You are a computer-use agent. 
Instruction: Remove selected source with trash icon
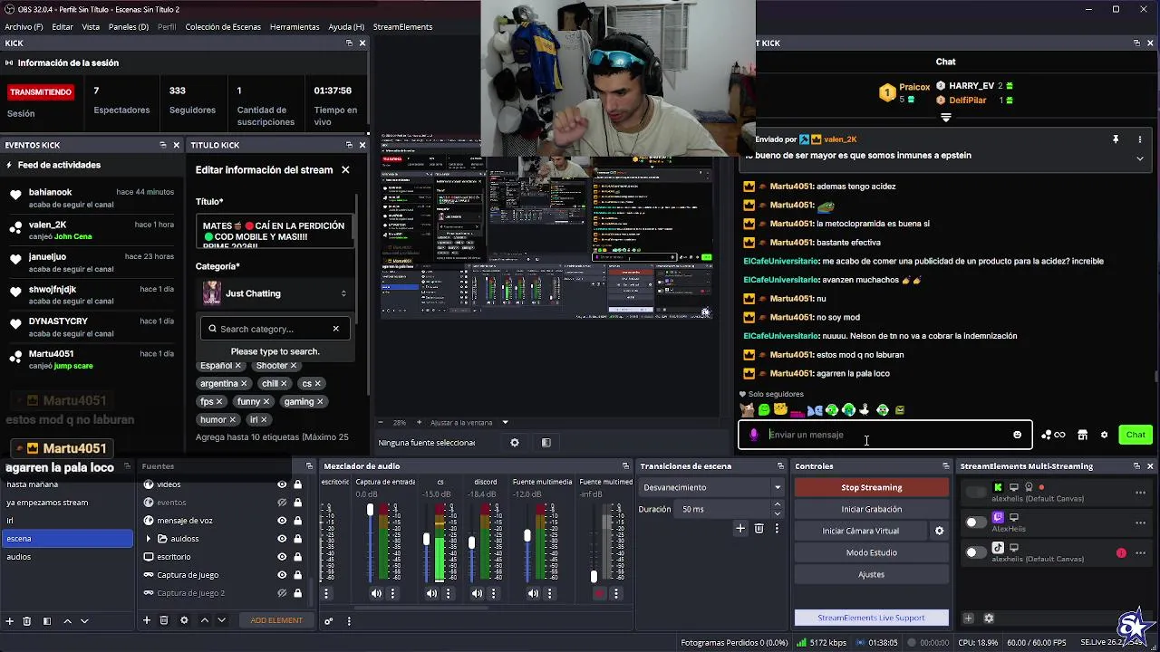(164, 620)
